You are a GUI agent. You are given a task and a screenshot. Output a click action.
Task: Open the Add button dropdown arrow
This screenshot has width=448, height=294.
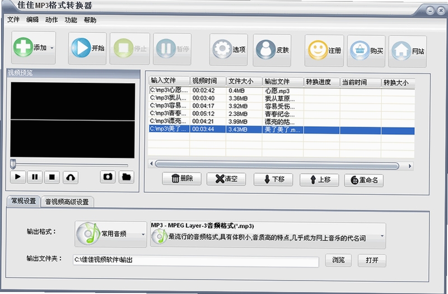(52, 48)
